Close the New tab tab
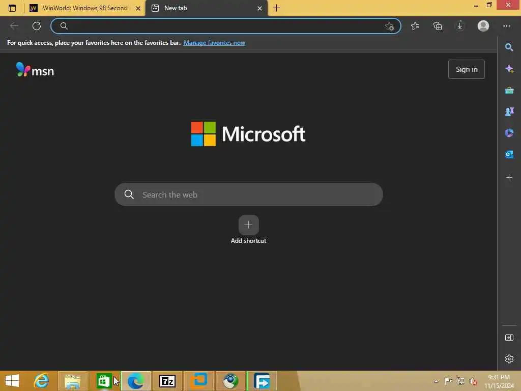The image size is (521, 391). pos(259,8)
